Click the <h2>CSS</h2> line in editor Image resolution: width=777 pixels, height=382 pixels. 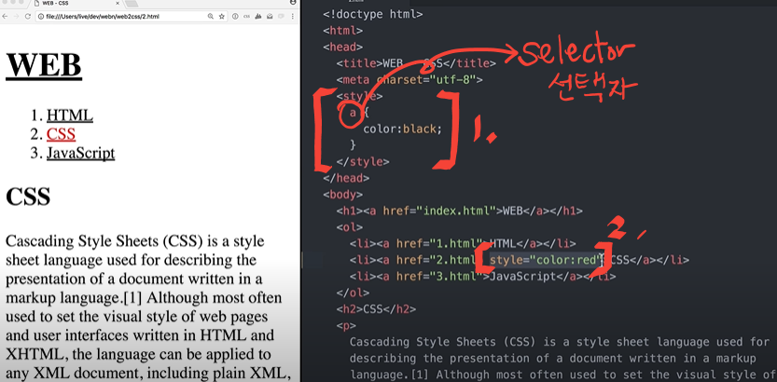tap(376, 309)
